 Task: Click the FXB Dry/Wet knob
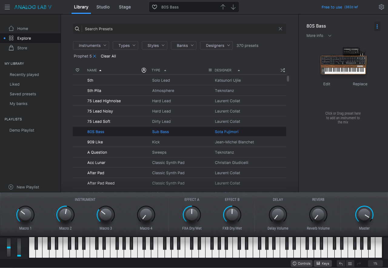pyautogui.click(x=232, y=215)
